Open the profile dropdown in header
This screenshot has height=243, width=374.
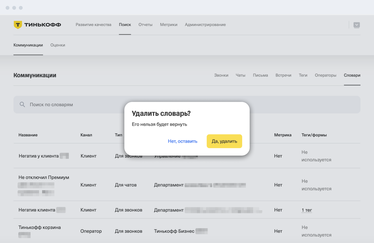tap(356, 25)
